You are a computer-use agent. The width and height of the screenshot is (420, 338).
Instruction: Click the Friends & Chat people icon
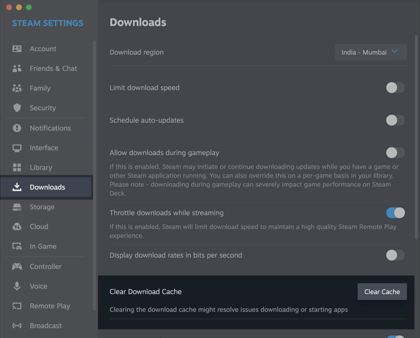17,68
